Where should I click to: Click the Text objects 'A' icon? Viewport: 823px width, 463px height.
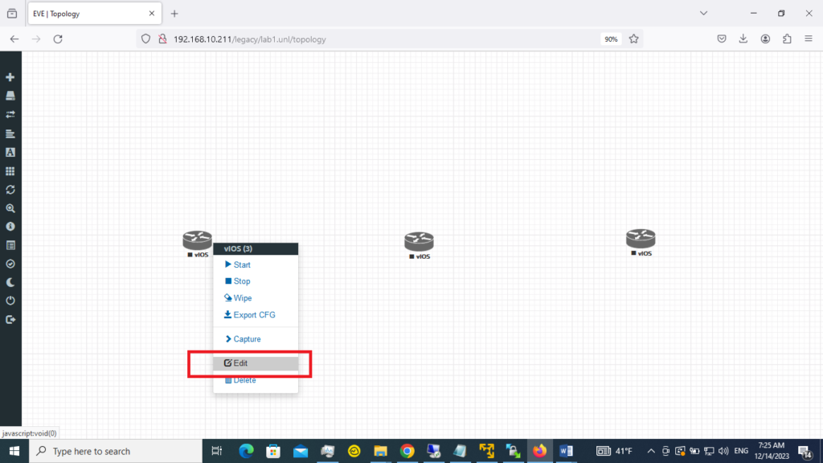[10, 152]
